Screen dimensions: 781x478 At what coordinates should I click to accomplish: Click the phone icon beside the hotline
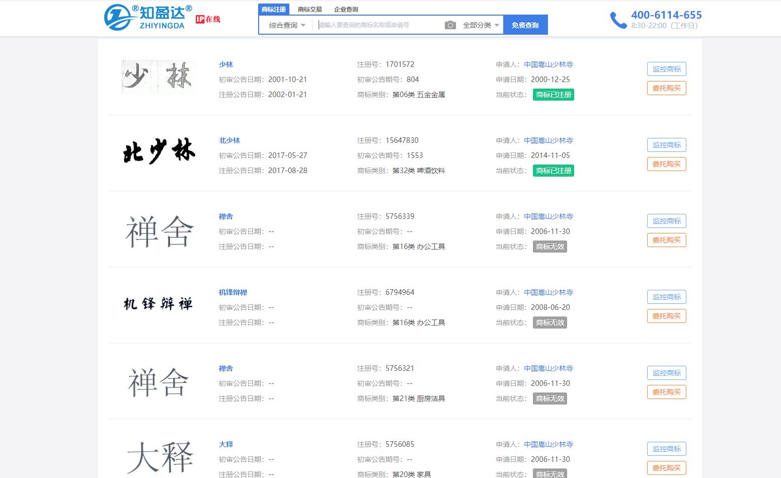coord(618,20)
